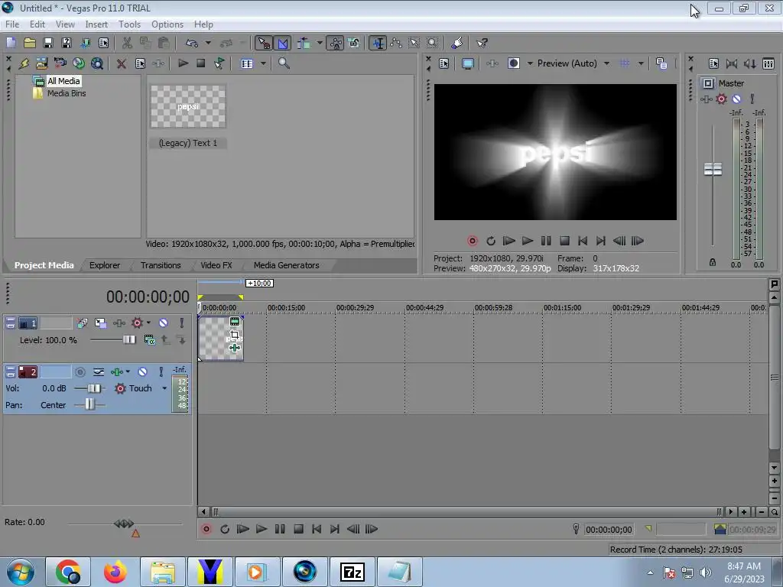Remove selected media with red X icon

coord(121,63)
